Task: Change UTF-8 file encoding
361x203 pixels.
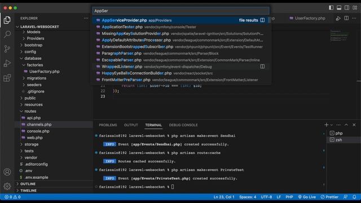Action: pos(266,197)
